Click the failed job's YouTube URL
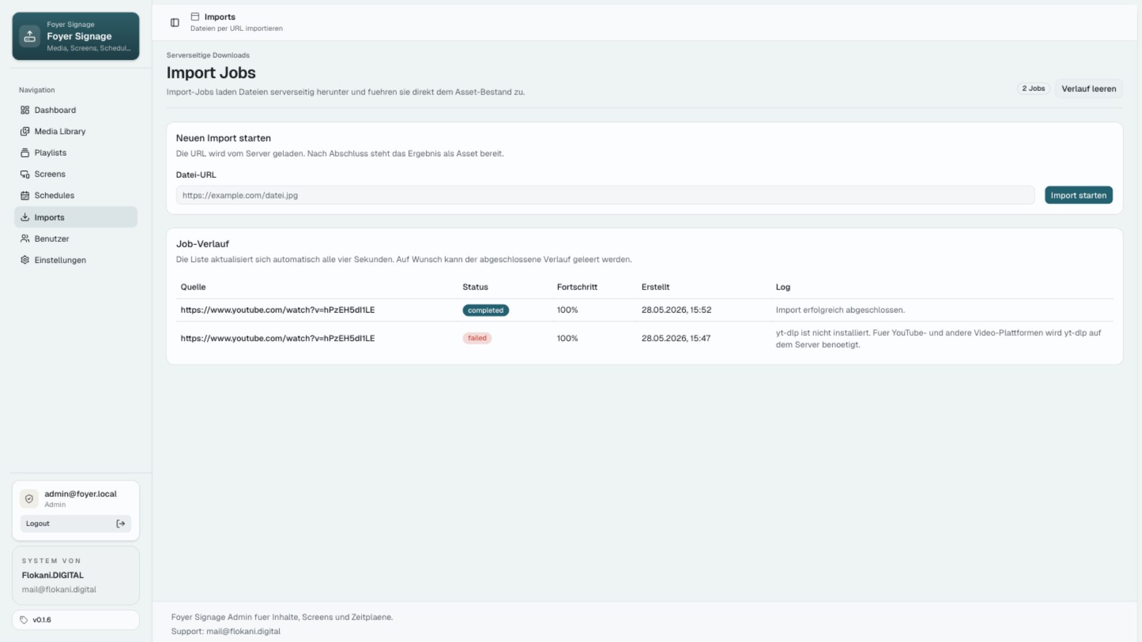The width and height of the screenshot is (1142, 642). pyautogui.click(x=277, y=338)
